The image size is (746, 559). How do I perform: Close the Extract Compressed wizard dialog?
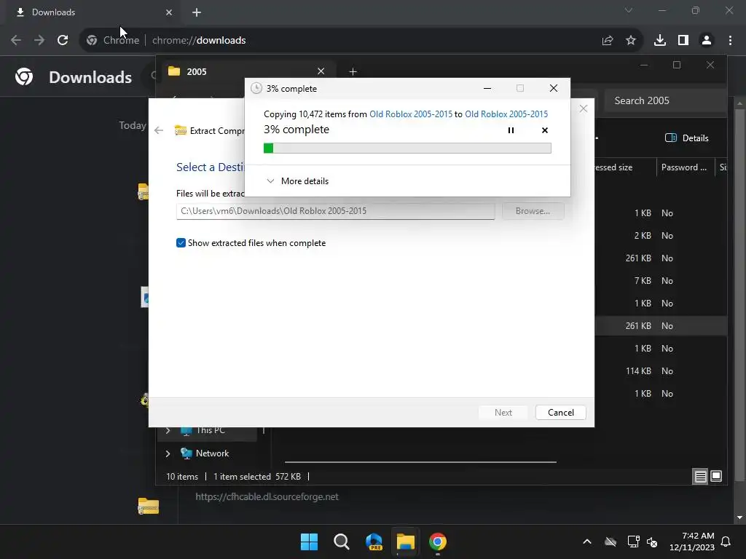(x=584, y=109)
